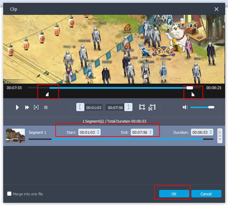Viewport: 228px width, 206px height.
Task: Click the right trim end marker
Action: point(193,94)
